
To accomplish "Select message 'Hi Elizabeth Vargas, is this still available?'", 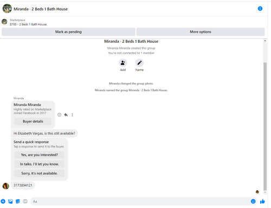I will [44, 133].
